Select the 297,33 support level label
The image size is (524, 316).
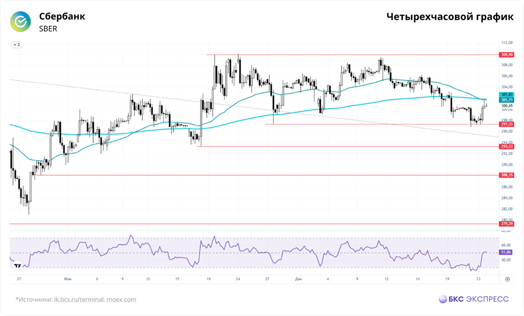click(507, 124)
